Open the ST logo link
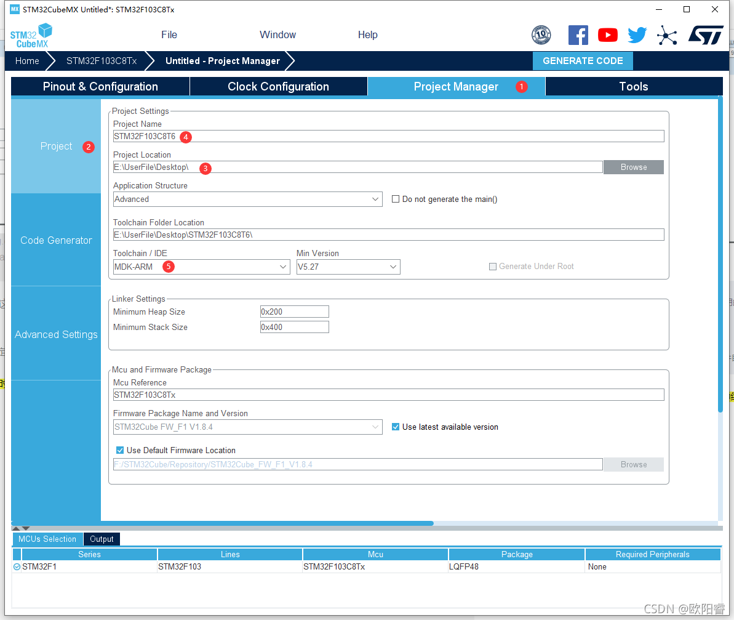 [x=706, y=35]
